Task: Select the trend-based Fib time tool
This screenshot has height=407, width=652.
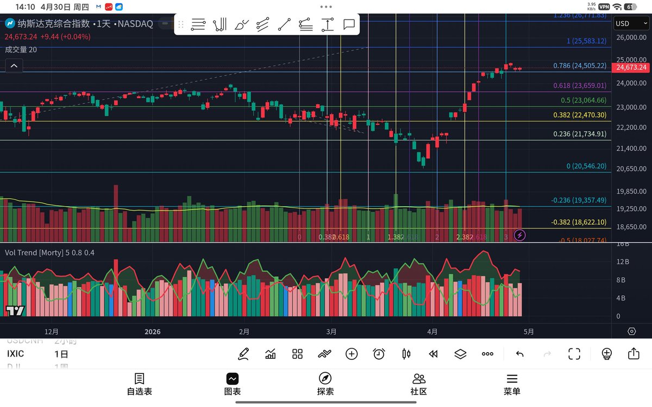Action: pyautogui.click(x=220, y=24)
